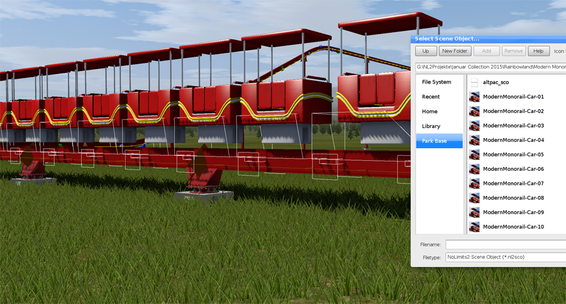Click the ModernMonorail-Car-05 file icon
This screenshot has width=566, height=304.
click(475, 155)
